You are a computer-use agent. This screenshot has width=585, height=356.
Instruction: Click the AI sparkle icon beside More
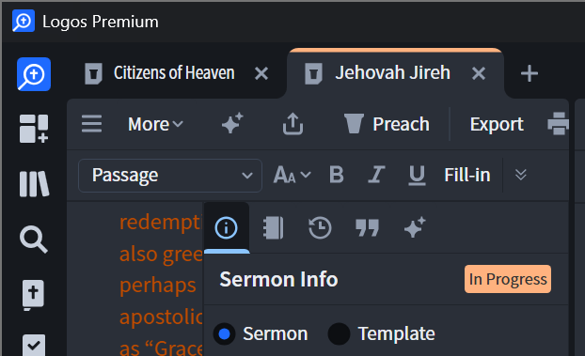[x=232, y=123]
